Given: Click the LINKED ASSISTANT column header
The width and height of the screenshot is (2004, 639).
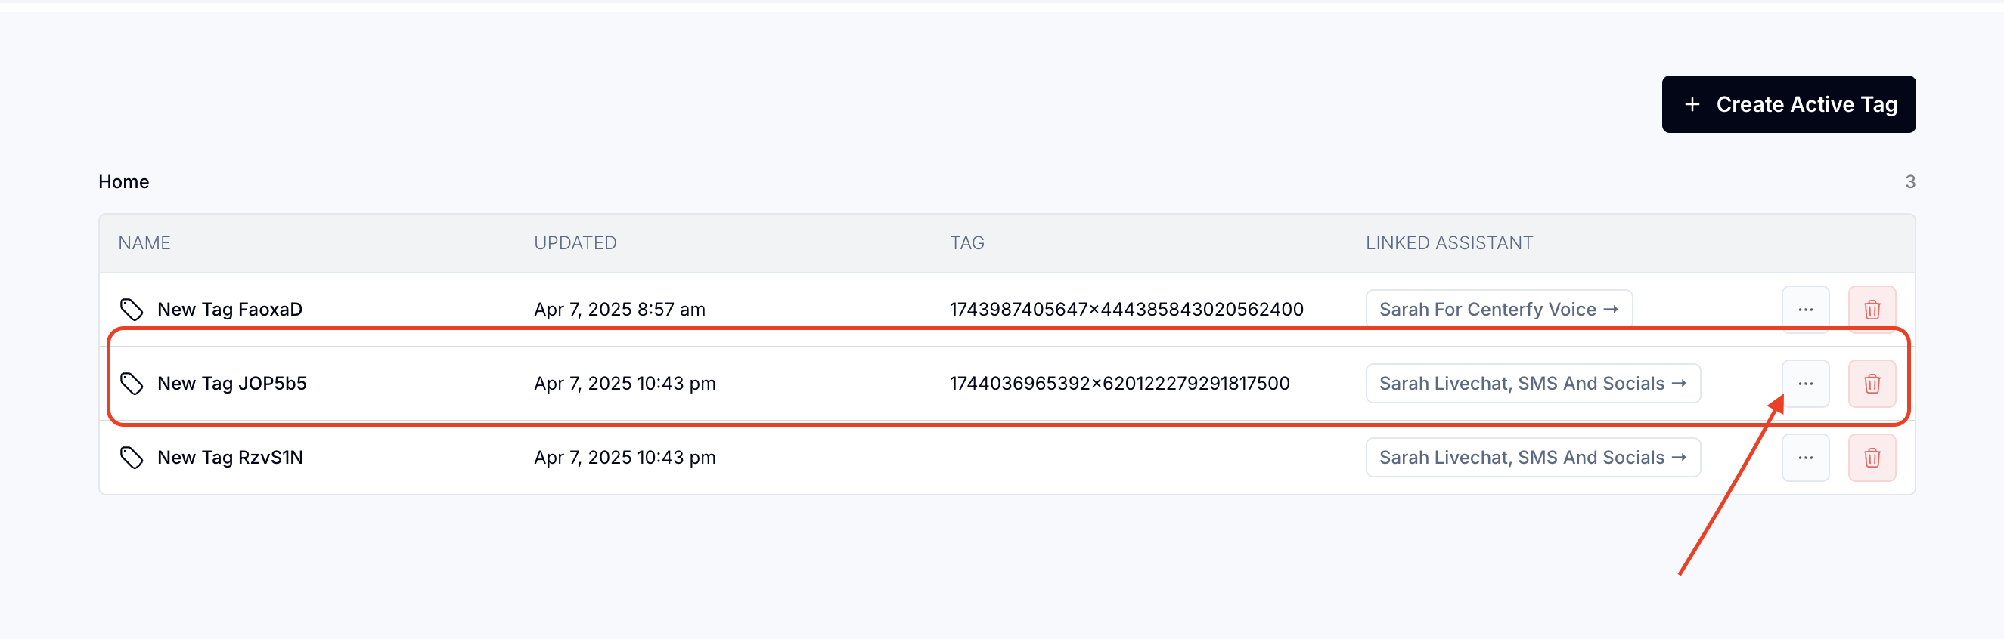Looking at the screenshot, I should [x=1448, y=243].
